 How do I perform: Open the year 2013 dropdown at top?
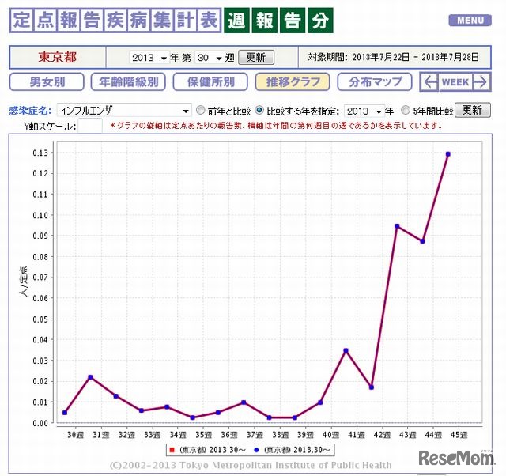(149, 58)
